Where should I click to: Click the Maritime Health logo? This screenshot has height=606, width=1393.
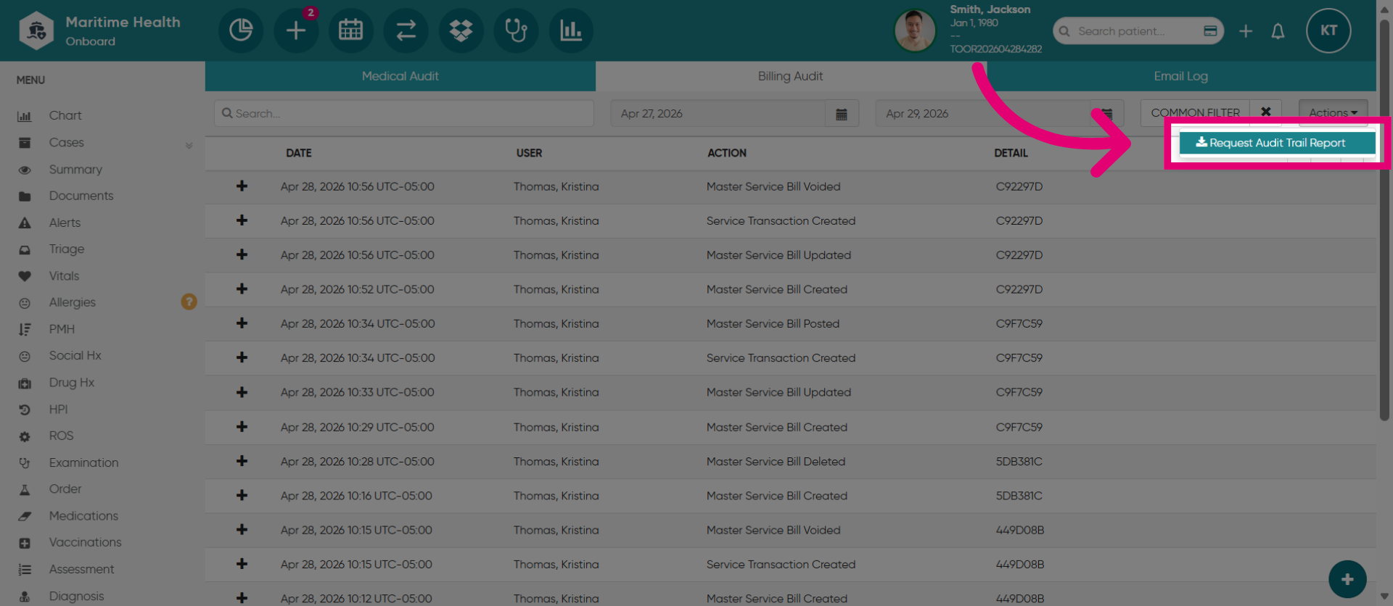click(36, 30)
